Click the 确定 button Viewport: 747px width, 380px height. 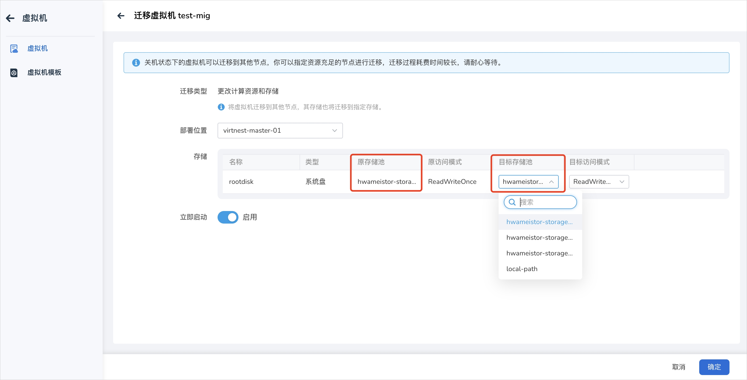[714, 367]
